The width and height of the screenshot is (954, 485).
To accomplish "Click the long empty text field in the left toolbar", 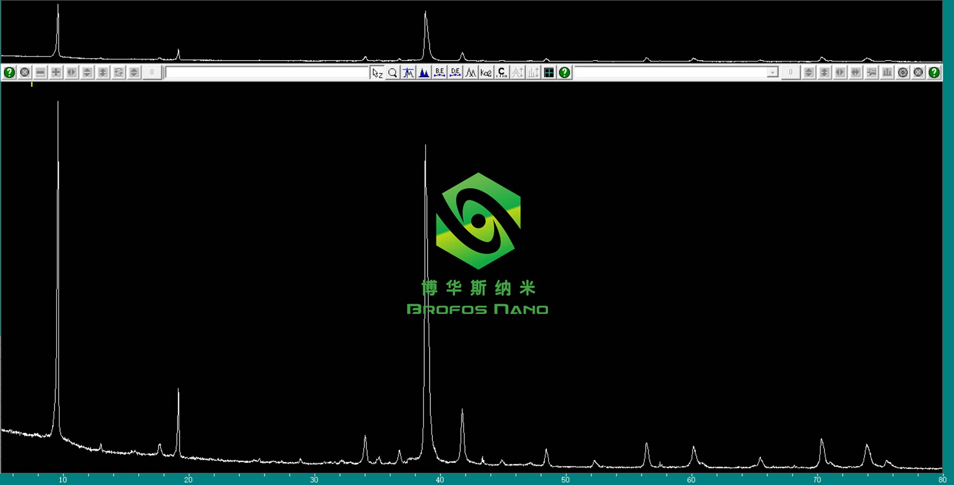I will 267,72.
